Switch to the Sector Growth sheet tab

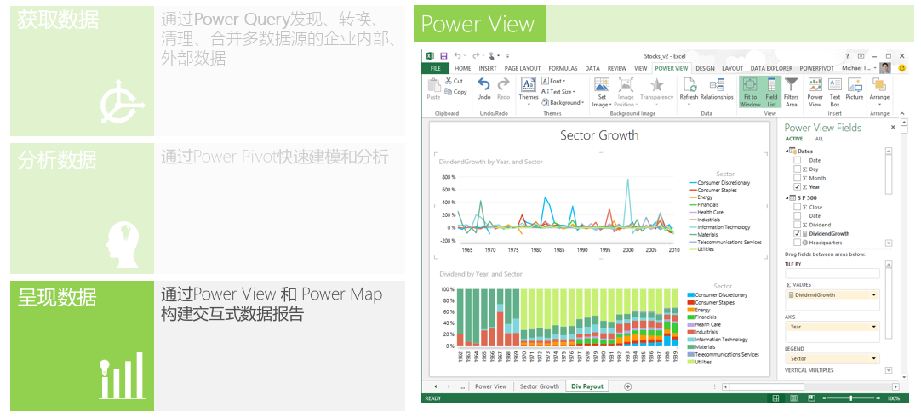pos(539,386)
